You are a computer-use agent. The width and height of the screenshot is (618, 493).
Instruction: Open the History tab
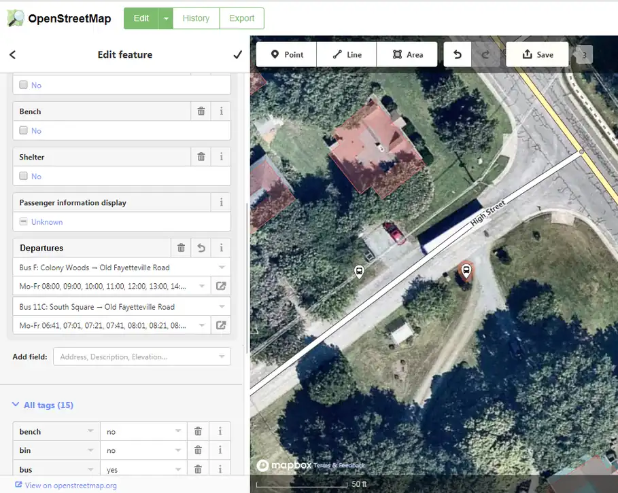point(196,19)
